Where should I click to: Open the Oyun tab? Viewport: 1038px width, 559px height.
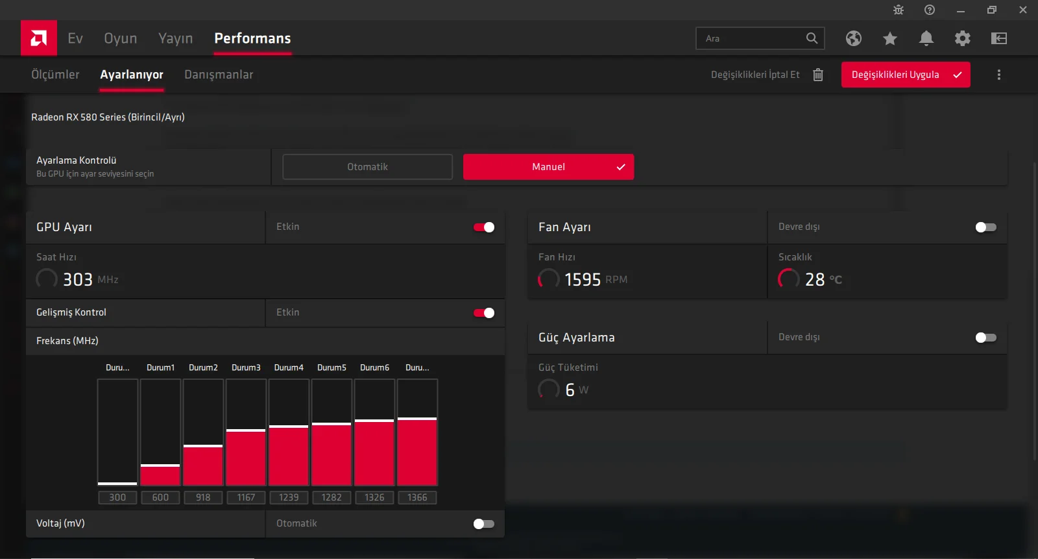(121, 38)
